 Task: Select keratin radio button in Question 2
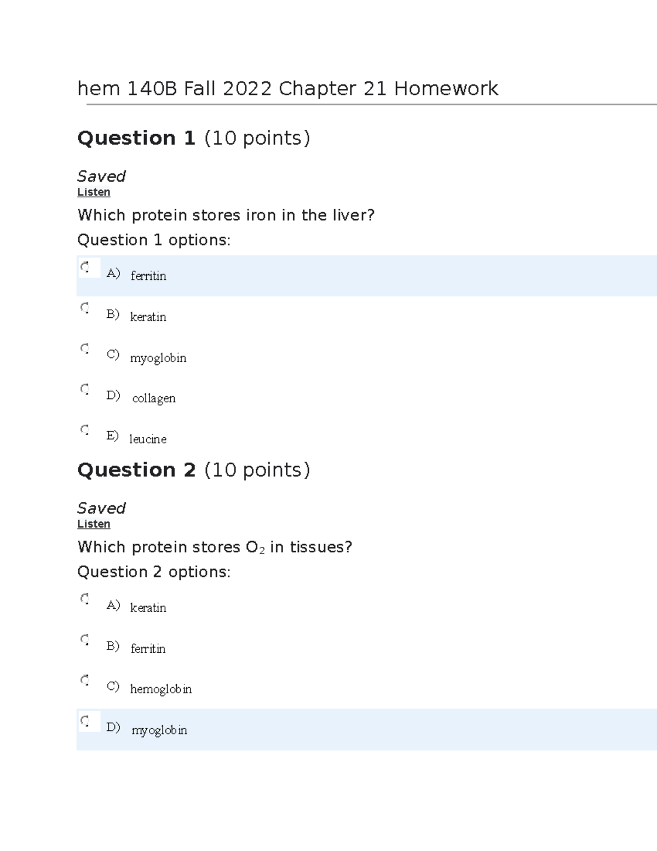pyautogui.click(x=85, y=599)
